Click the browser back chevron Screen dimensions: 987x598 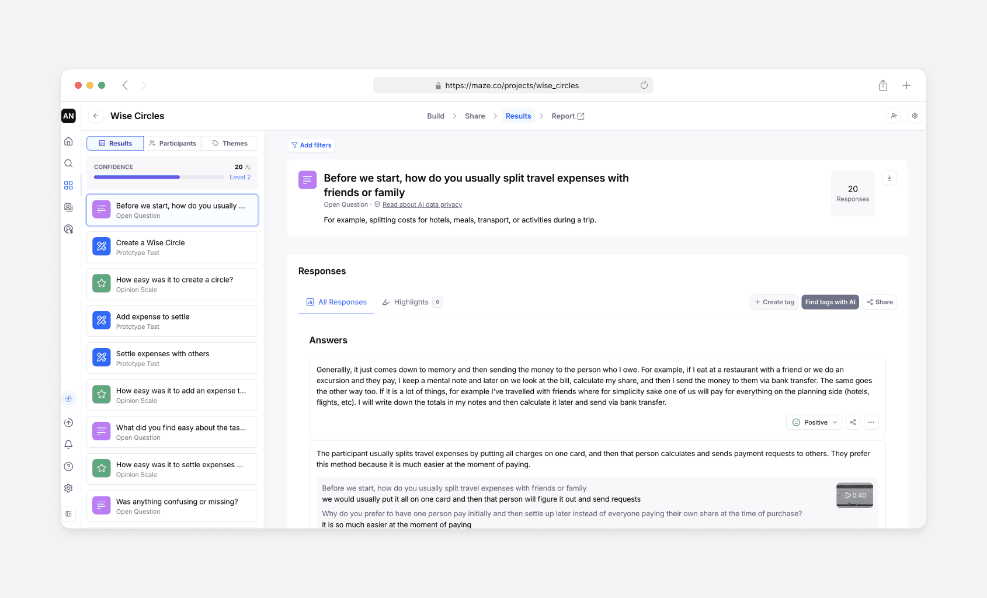tap(125, 85)
